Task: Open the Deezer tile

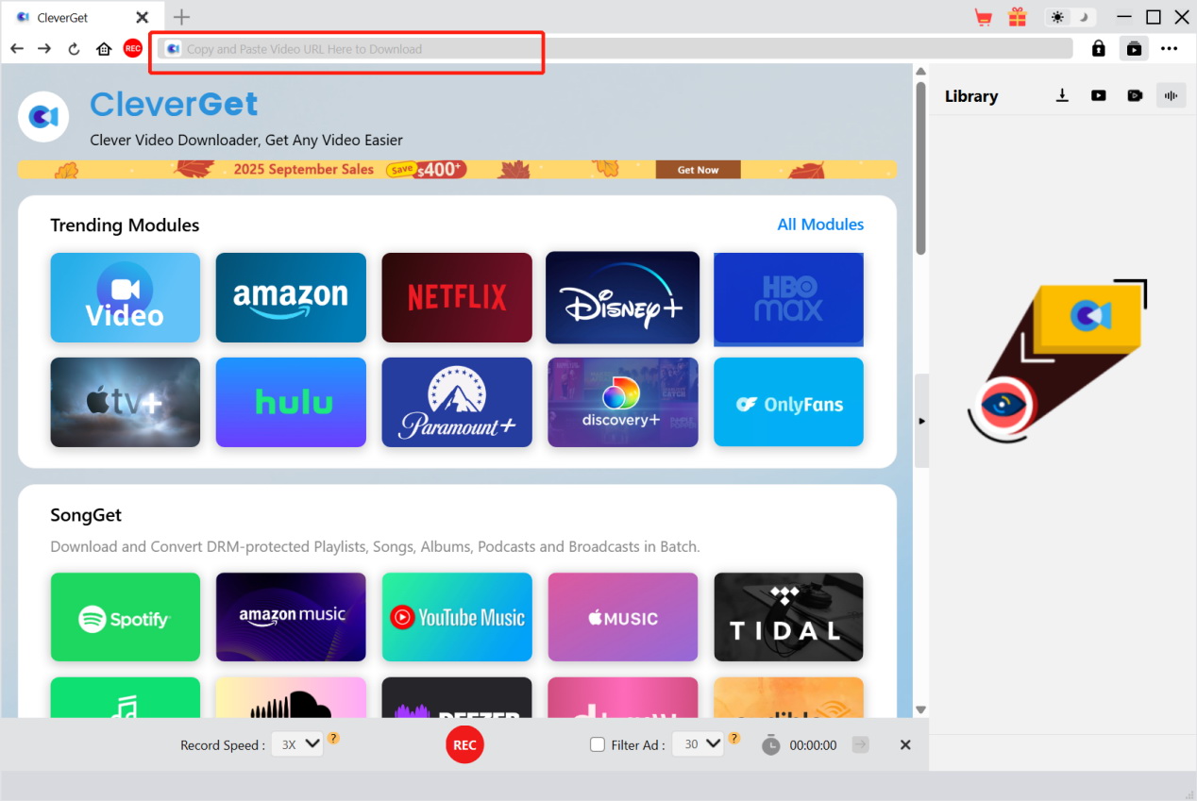Action: 457,697
